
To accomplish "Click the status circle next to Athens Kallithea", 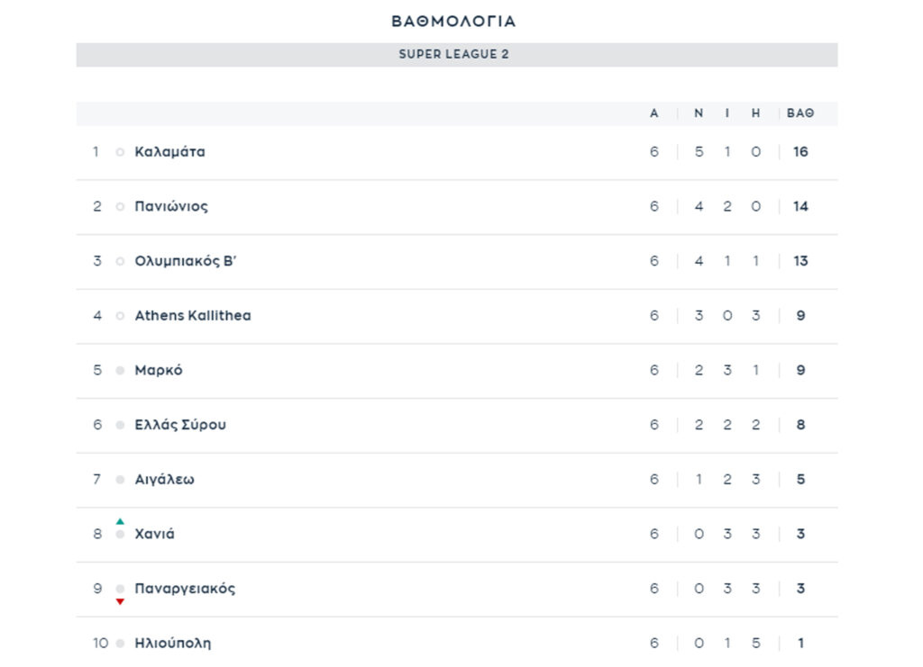I will (120, 316).
